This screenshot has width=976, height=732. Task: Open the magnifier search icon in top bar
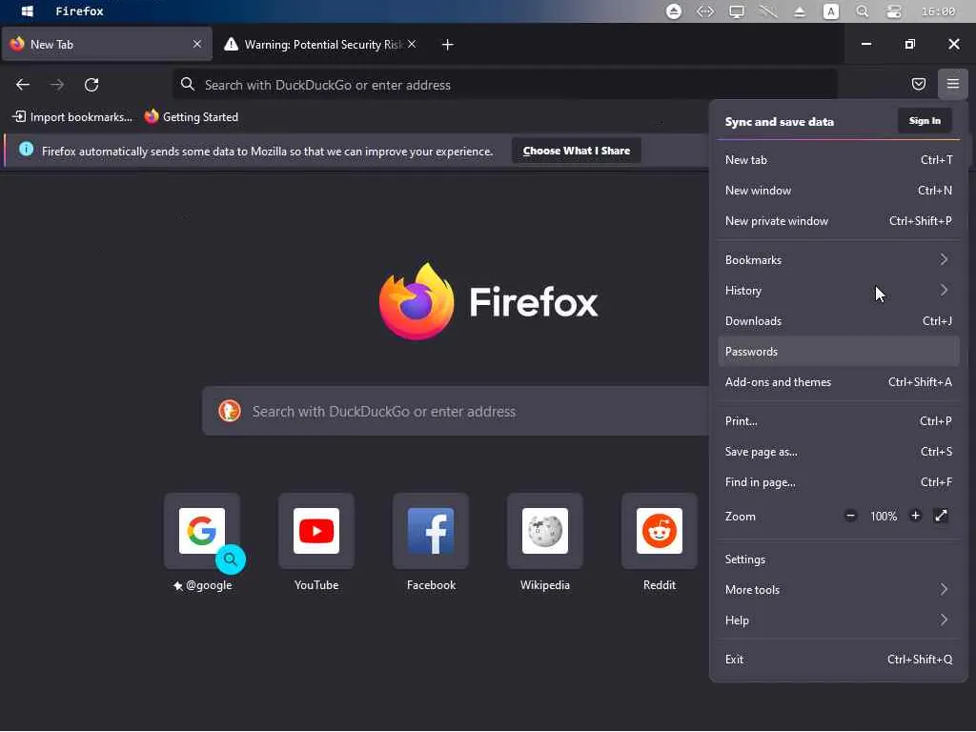(x=862, y=11)
